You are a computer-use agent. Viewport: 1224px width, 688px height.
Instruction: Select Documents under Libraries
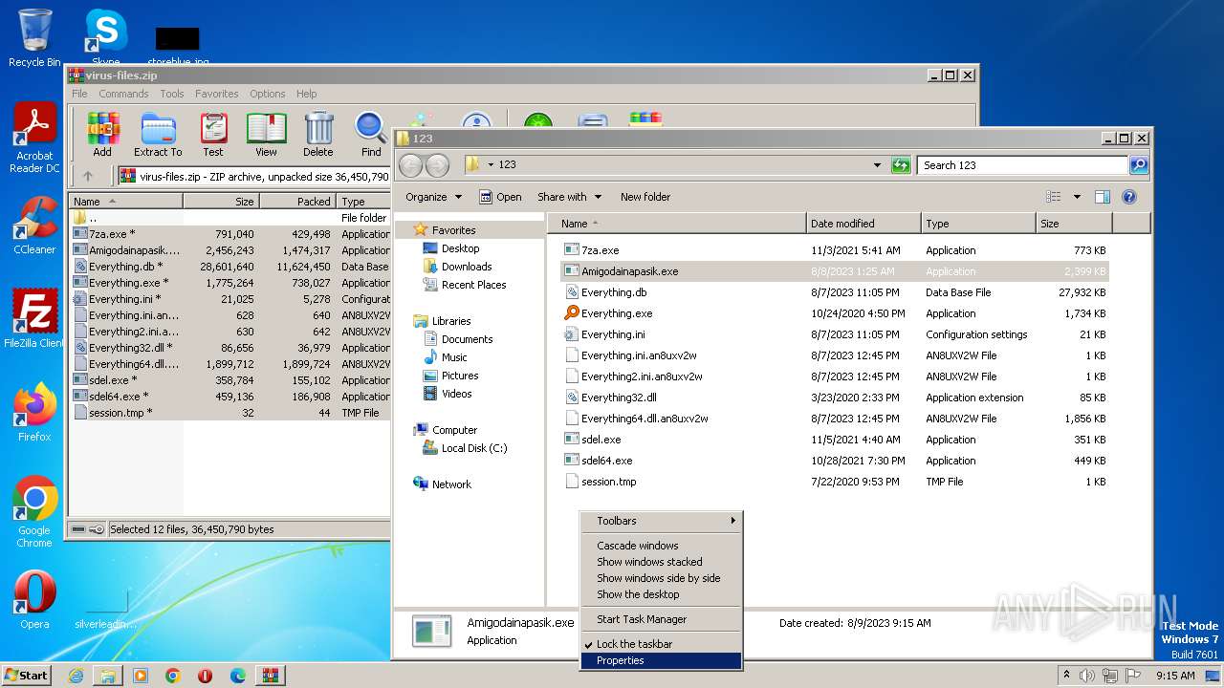[x=458, y=339]
